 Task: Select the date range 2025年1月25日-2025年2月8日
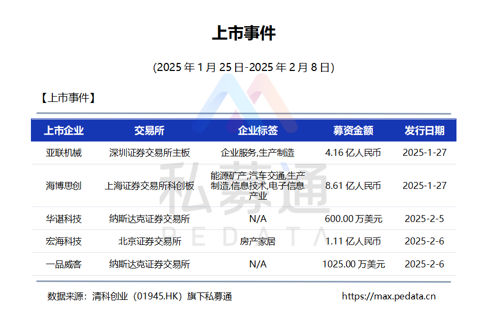pyautogui.click(x=243, y=67)
